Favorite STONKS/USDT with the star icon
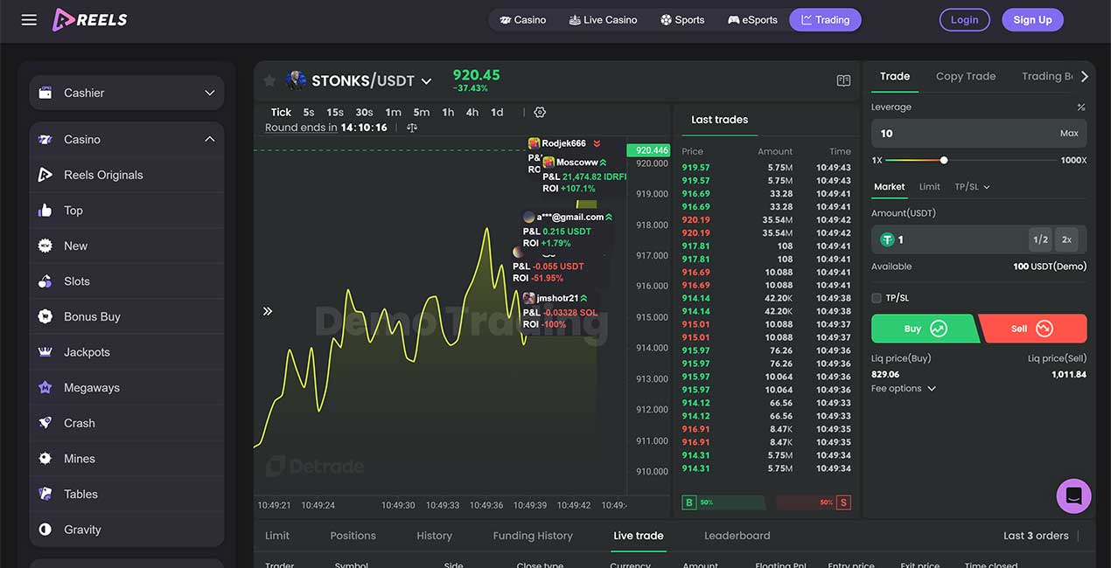 (x=269, y=80)
